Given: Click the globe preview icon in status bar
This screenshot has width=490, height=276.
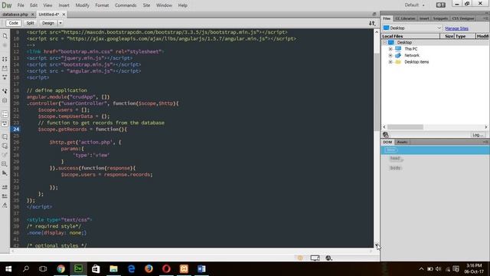Looking at the screenshot, I should coord(328,258).
